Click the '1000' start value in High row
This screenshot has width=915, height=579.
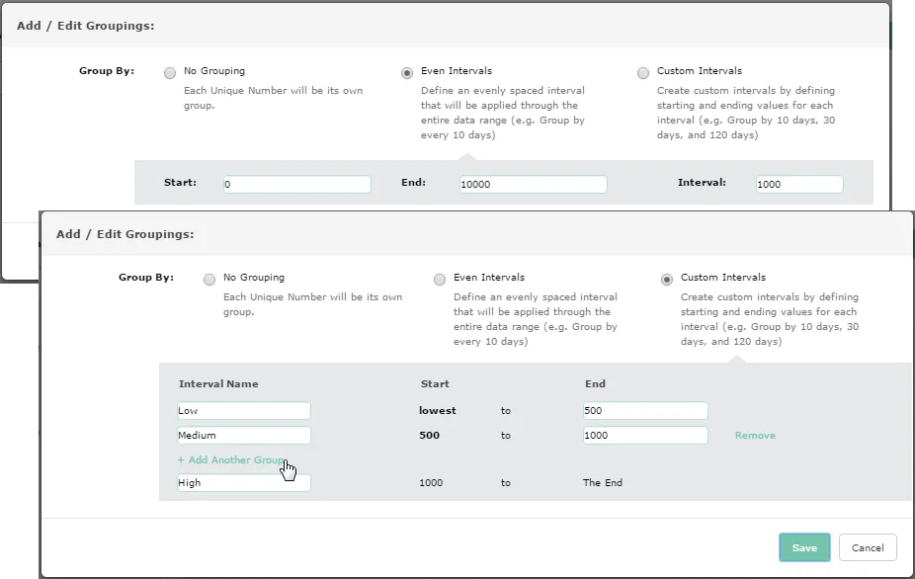point(431,483)
